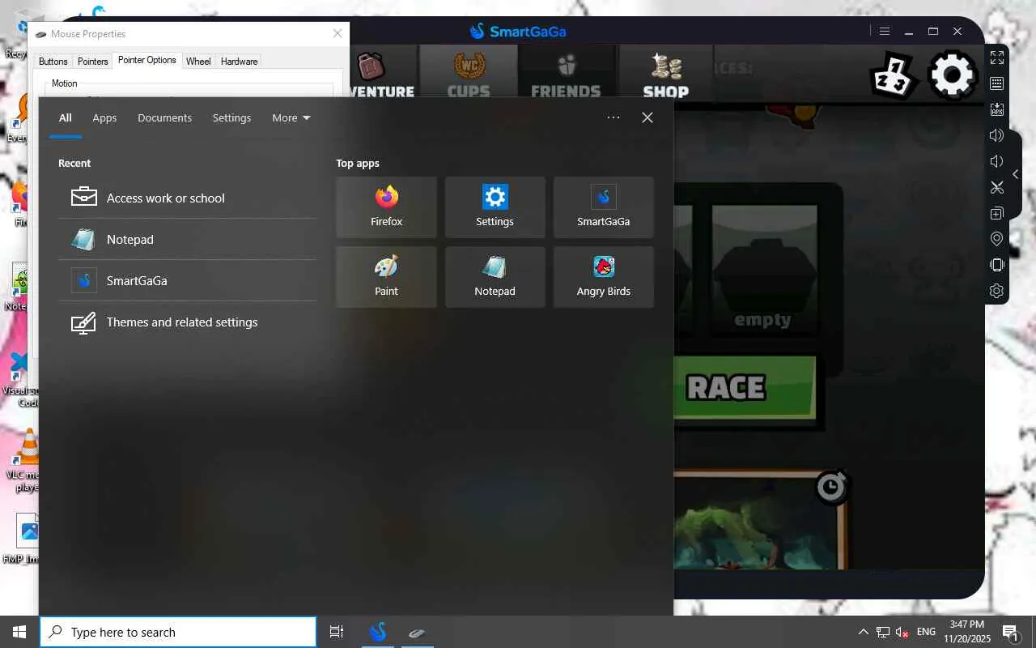This screenshot has height=648, width=1036.
Task: Open the Notepad tile in Top apps
Action: pyautogui.click(x=495, y=277)
